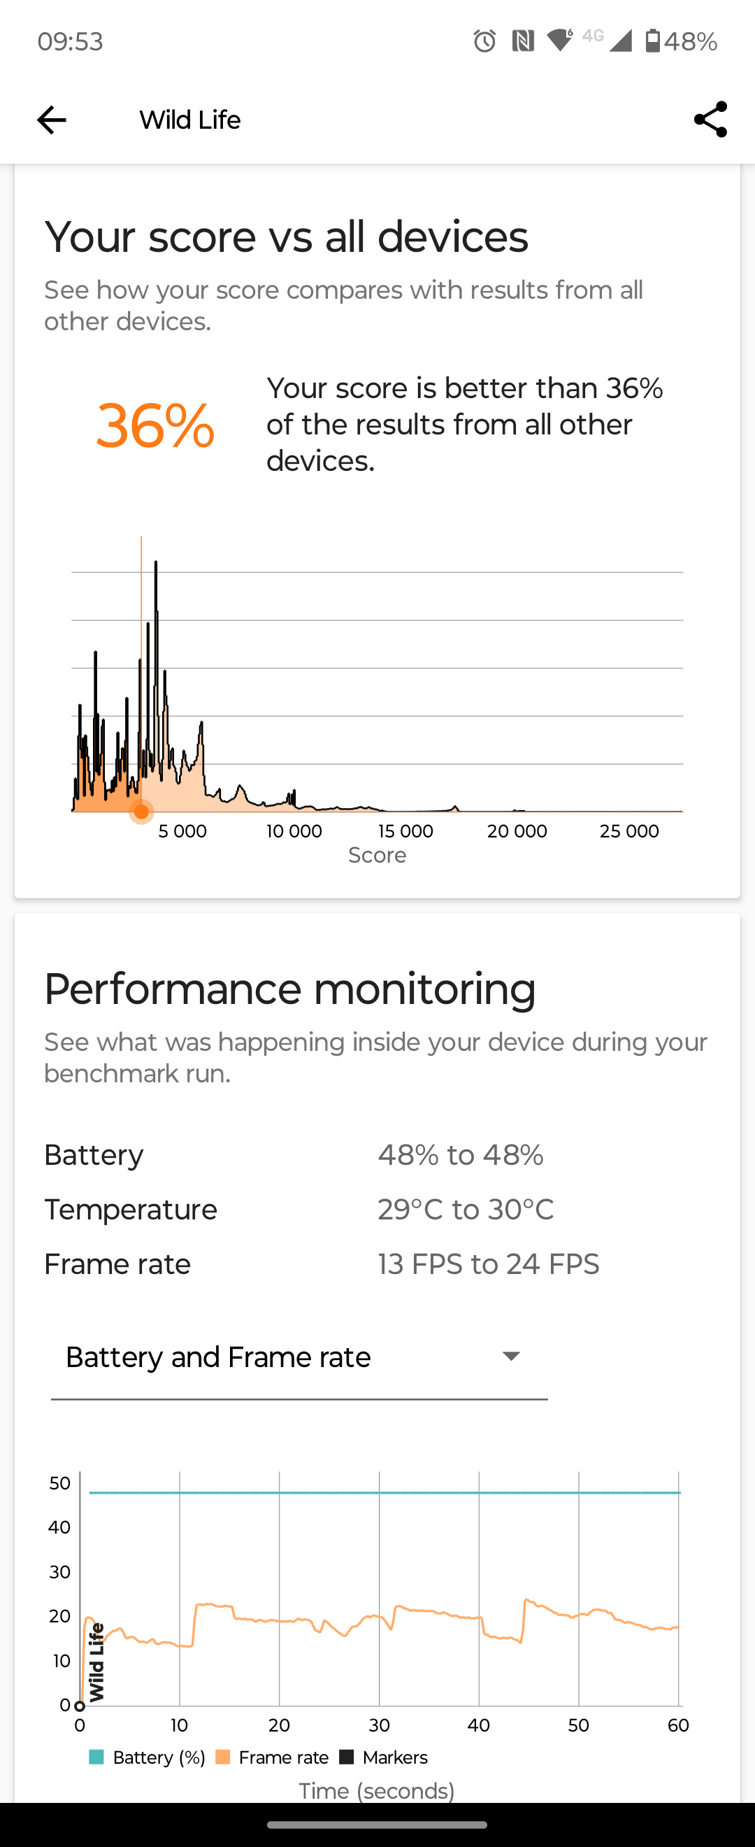Tap the mobile signal strength icon

pyautogui.click(x=620, y=41)
